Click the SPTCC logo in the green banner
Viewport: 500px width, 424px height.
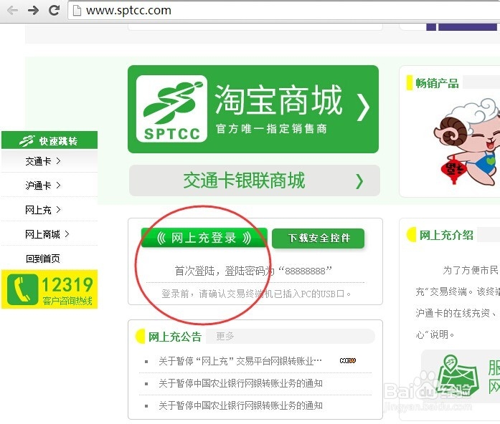(x=171, y=109)
